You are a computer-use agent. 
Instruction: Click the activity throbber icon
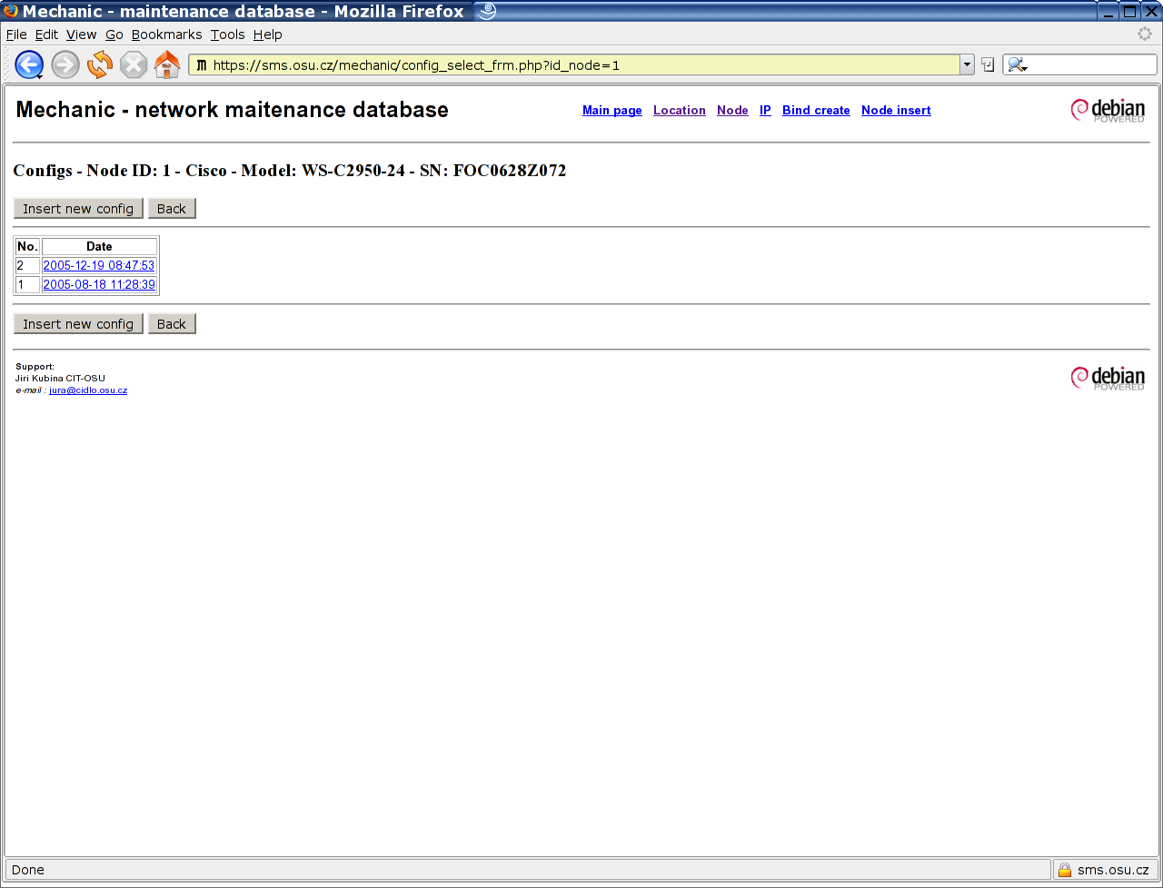[x=1145, y=34]
